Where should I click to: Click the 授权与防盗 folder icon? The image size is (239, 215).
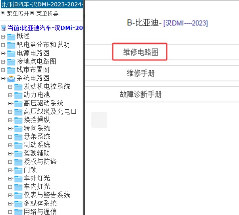[x=18, y=162]
